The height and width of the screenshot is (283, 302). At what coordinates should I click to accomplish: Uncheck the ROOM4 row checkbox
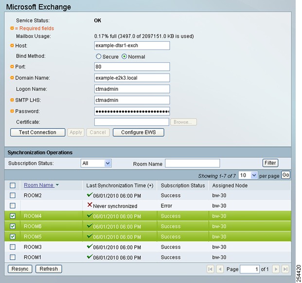13,216
